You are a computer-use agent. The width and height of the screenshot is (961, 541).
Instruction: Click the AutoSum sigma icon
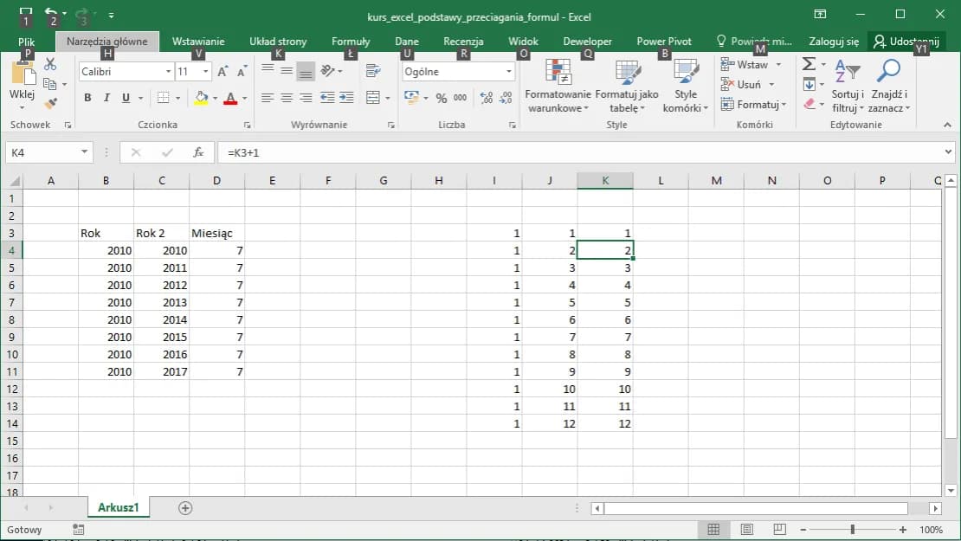tap(809, 65)
